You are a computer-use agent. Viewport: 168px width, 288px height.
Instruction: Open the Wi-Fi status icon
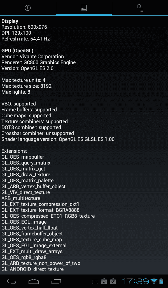pos(154,281)
